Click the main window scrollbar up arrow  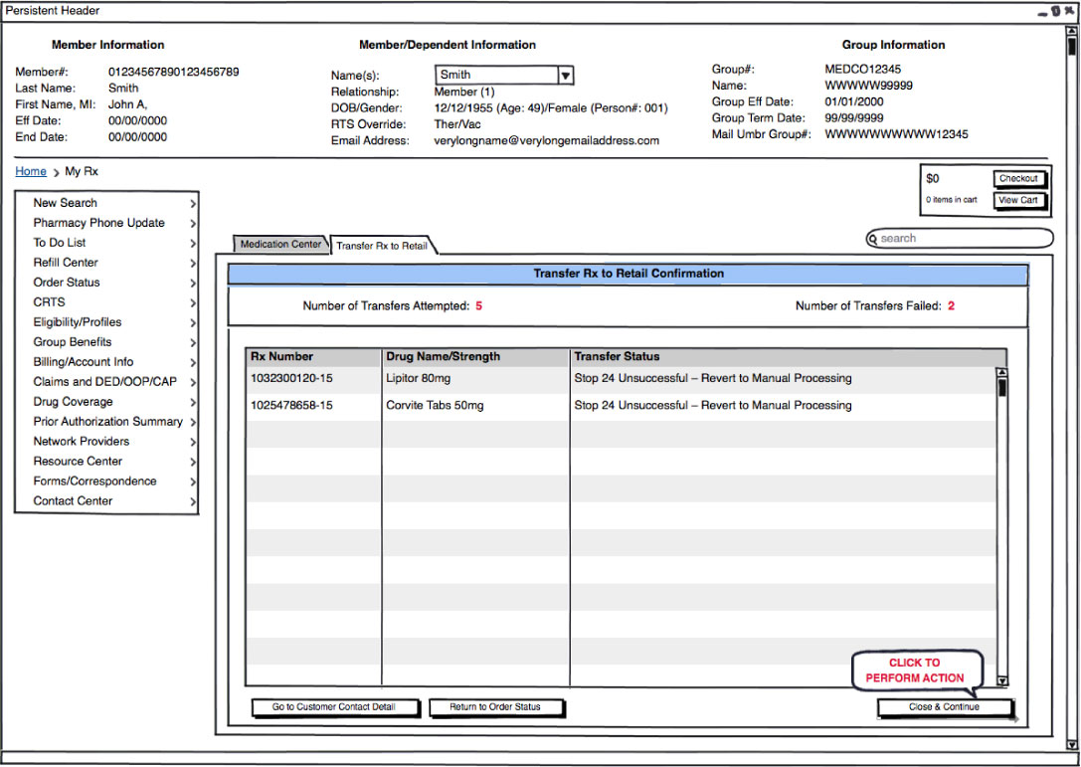coord(1071,31)
